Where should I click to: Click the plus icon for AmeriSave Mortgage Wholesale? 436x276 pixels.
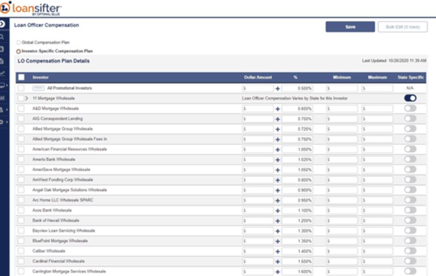(x=277, y=170)
